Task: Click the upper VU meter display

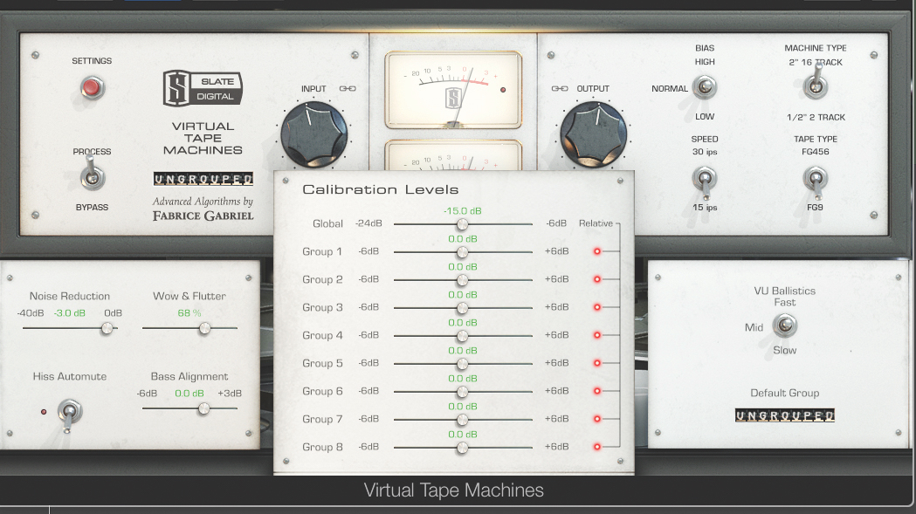Action: tap(453, 90)
